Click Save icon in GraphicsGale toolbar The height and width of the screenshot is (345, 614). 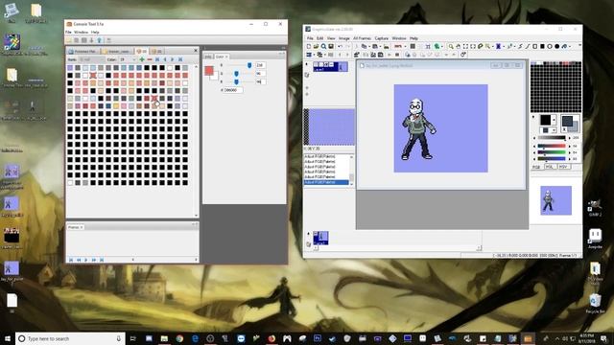331,47
